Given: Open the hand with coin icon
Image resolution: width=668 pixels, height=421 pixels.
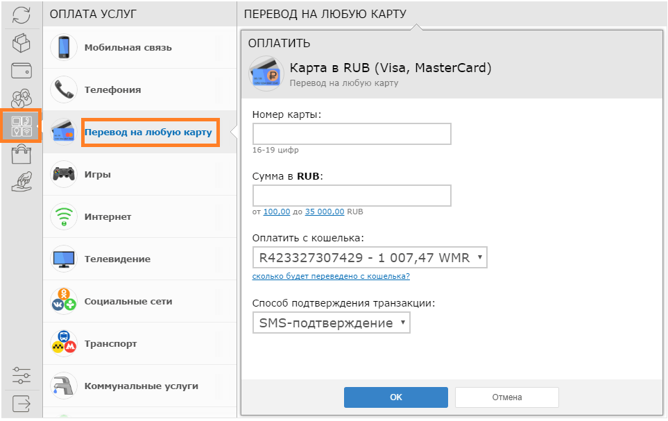Looking at the screenshot, I should point(22,182).
